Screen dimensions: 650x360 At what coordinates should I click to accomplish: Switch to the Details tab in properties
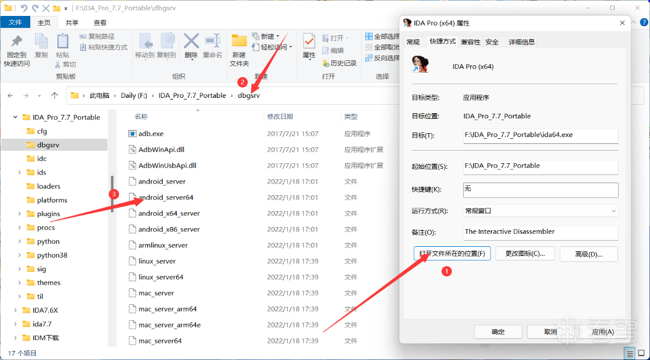(x=522, y=42)
